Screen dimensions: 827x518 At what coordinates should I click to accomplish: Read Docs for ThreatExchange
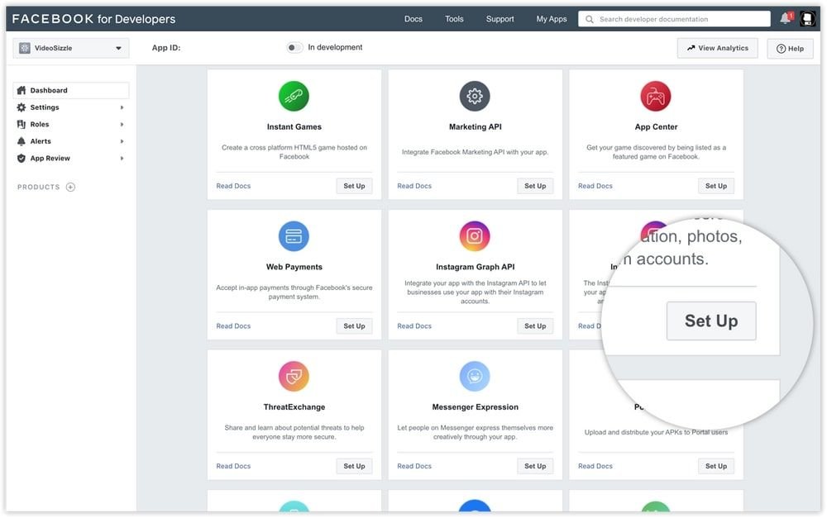click(233, 466)
